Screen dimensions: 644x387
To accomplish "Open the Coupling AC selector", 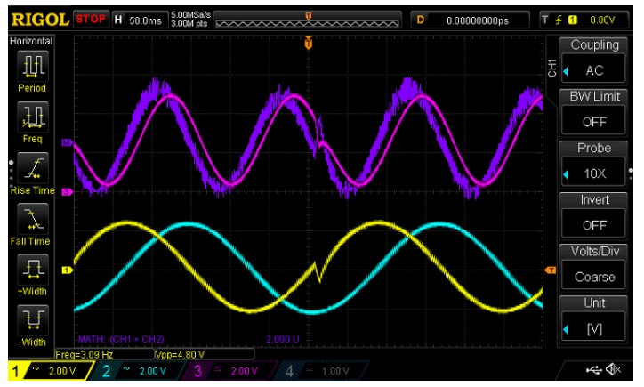I will 594,70.
